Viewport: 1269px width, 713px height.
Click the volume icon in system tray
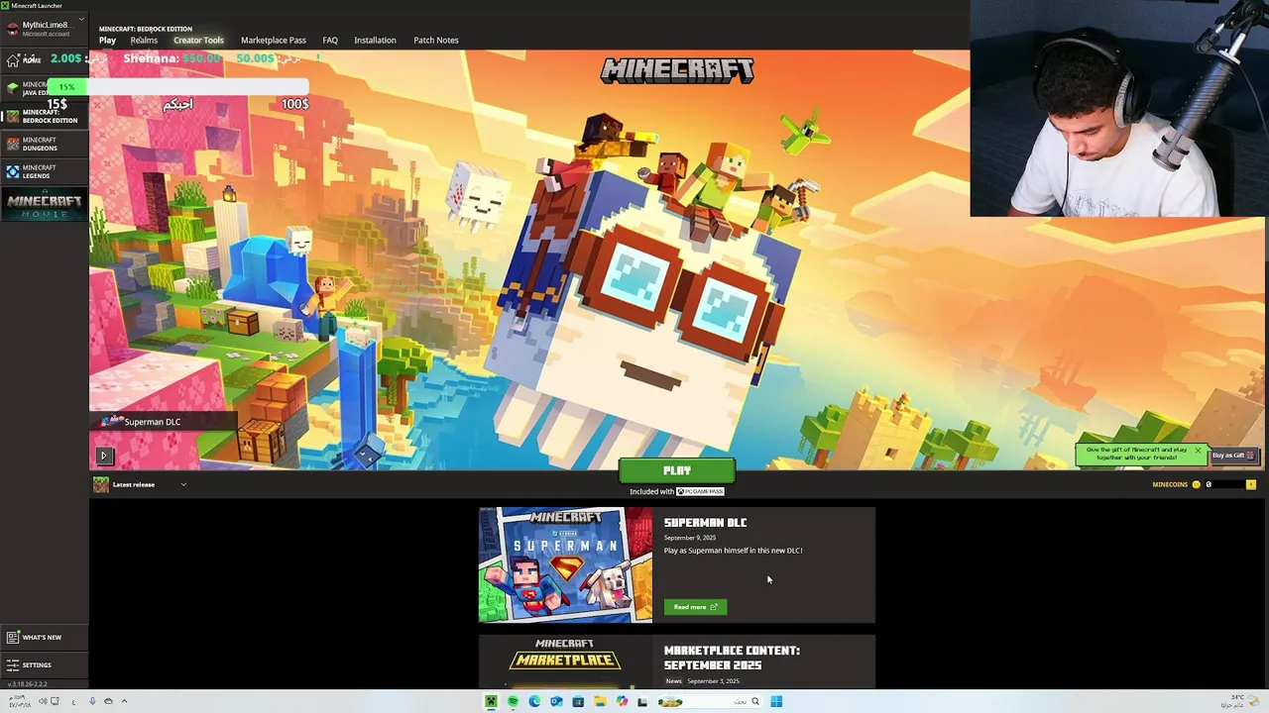(41, 701)
